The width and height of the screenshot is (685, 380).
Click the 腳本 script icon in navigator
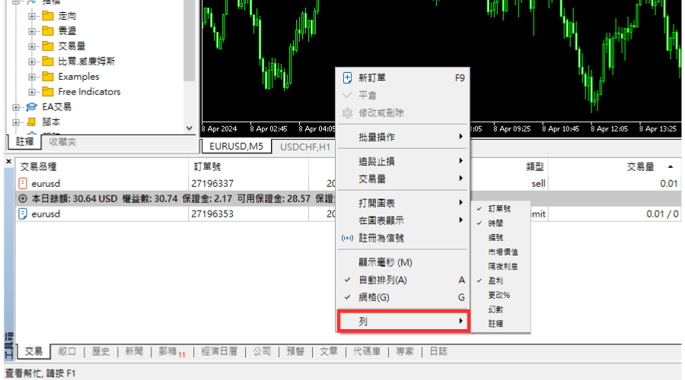[x=31, y=122]
